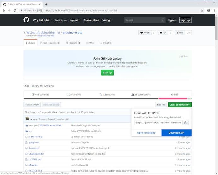Click the CMakeLists.txt file icon
This screenshot has height=175, width=218.
point(26,154)
